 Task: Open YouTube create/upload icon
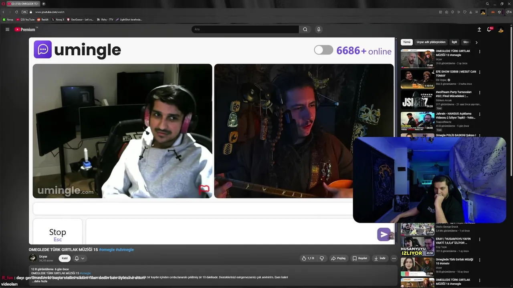pos(479,29)
